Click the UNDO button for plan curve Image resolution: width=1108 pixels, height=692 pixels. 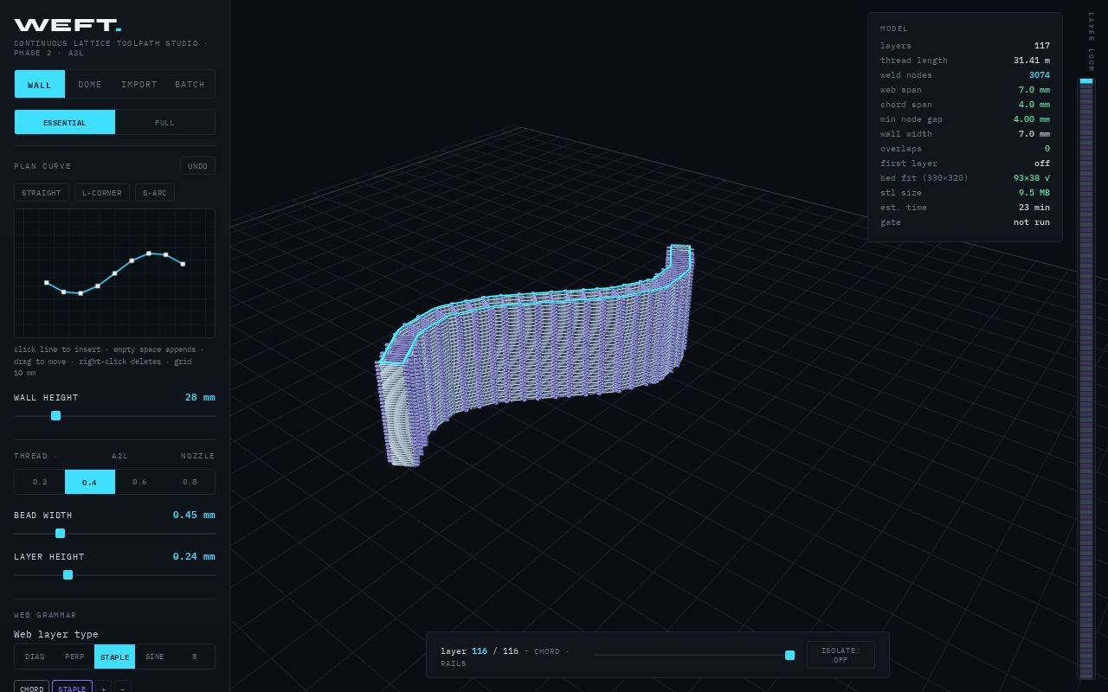point(197,166)
